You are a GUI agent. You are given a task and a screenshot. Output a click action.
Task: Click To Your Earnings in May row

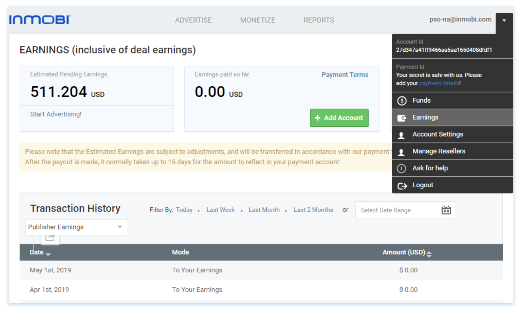(x=197, y=270)
